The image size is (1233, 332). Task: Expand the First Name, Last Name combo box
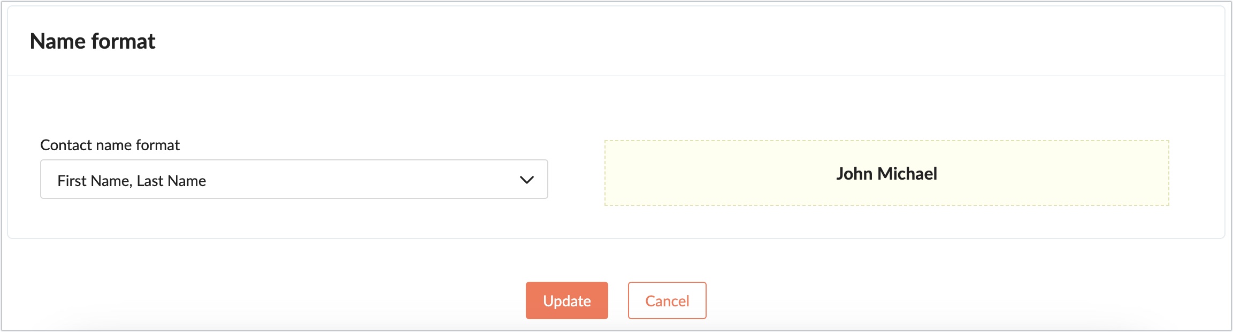click(321, 180)
